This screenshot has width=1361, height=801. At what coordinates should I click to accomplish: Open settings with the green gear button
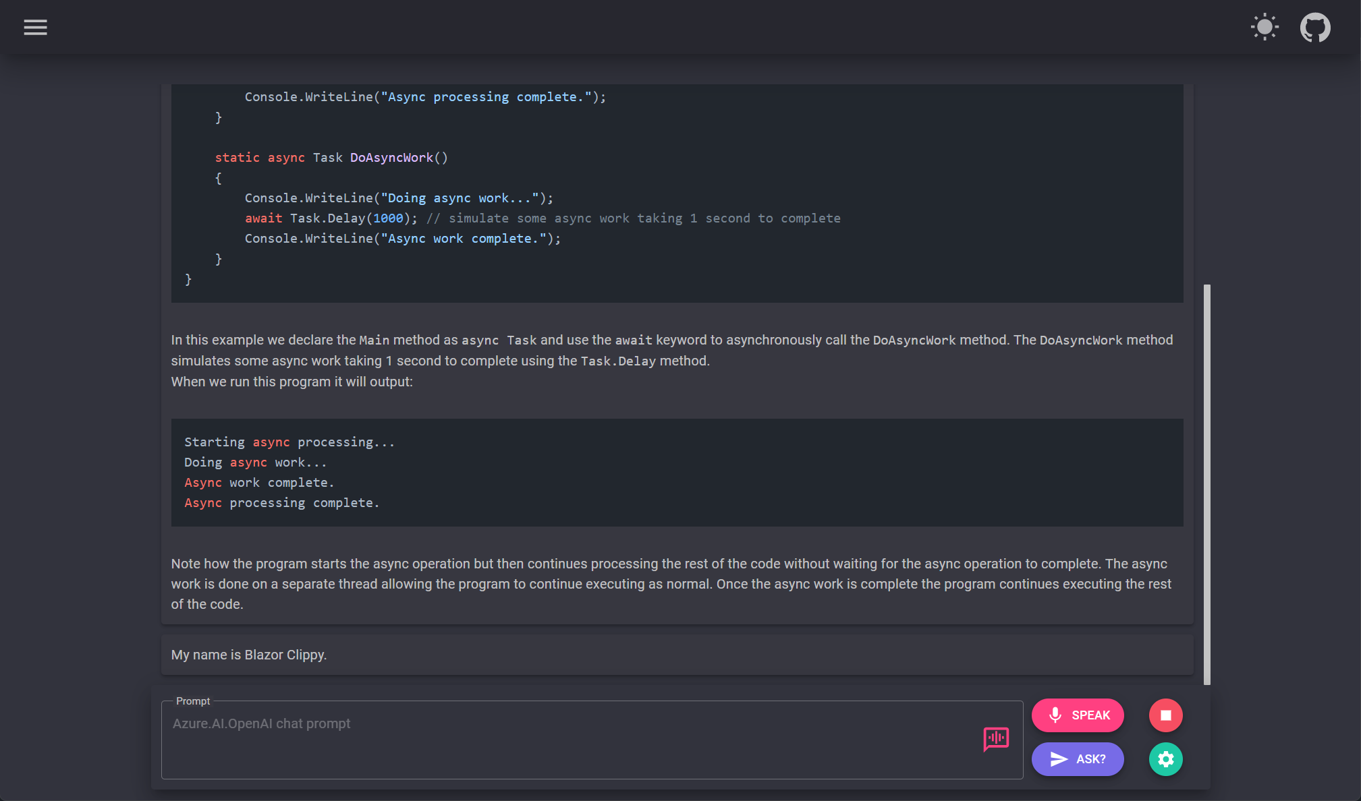pyautogui.click(x=1165, y=759)
